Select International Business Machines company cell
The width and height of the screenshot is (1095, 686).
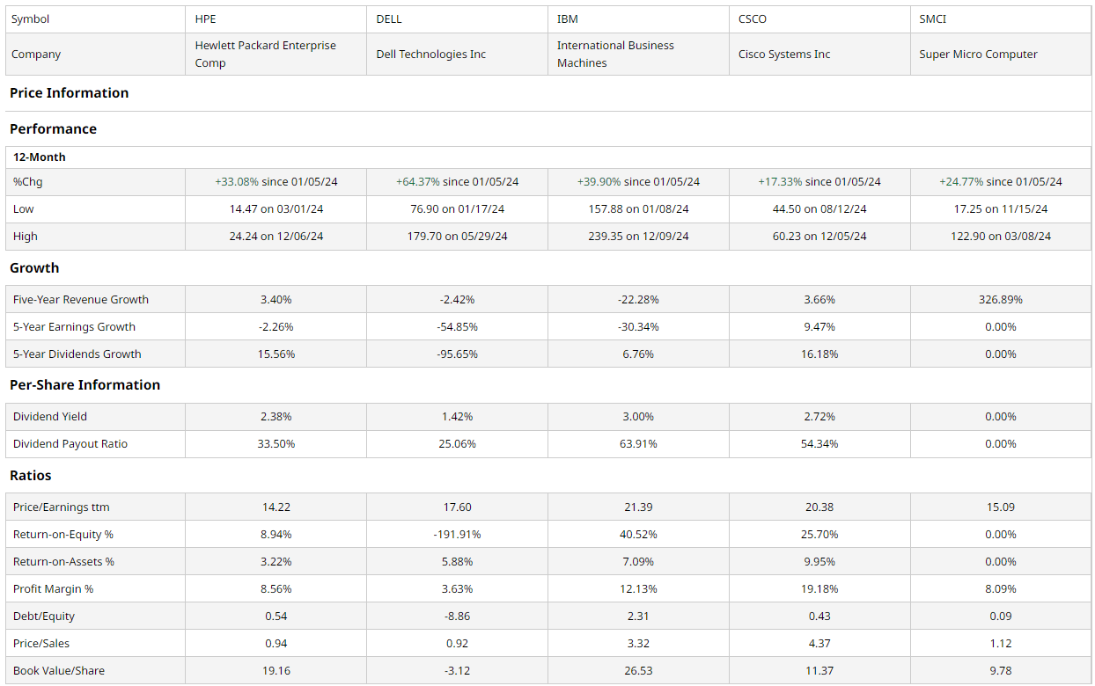coord(615,54)
